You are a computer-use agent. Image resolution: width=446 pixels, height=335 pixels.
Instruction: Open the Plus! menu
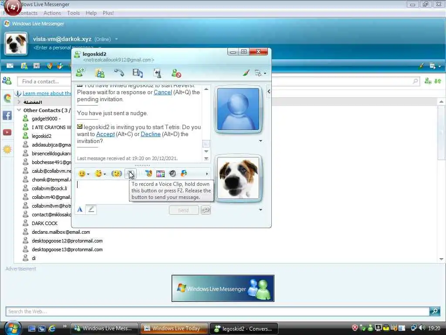108,13
